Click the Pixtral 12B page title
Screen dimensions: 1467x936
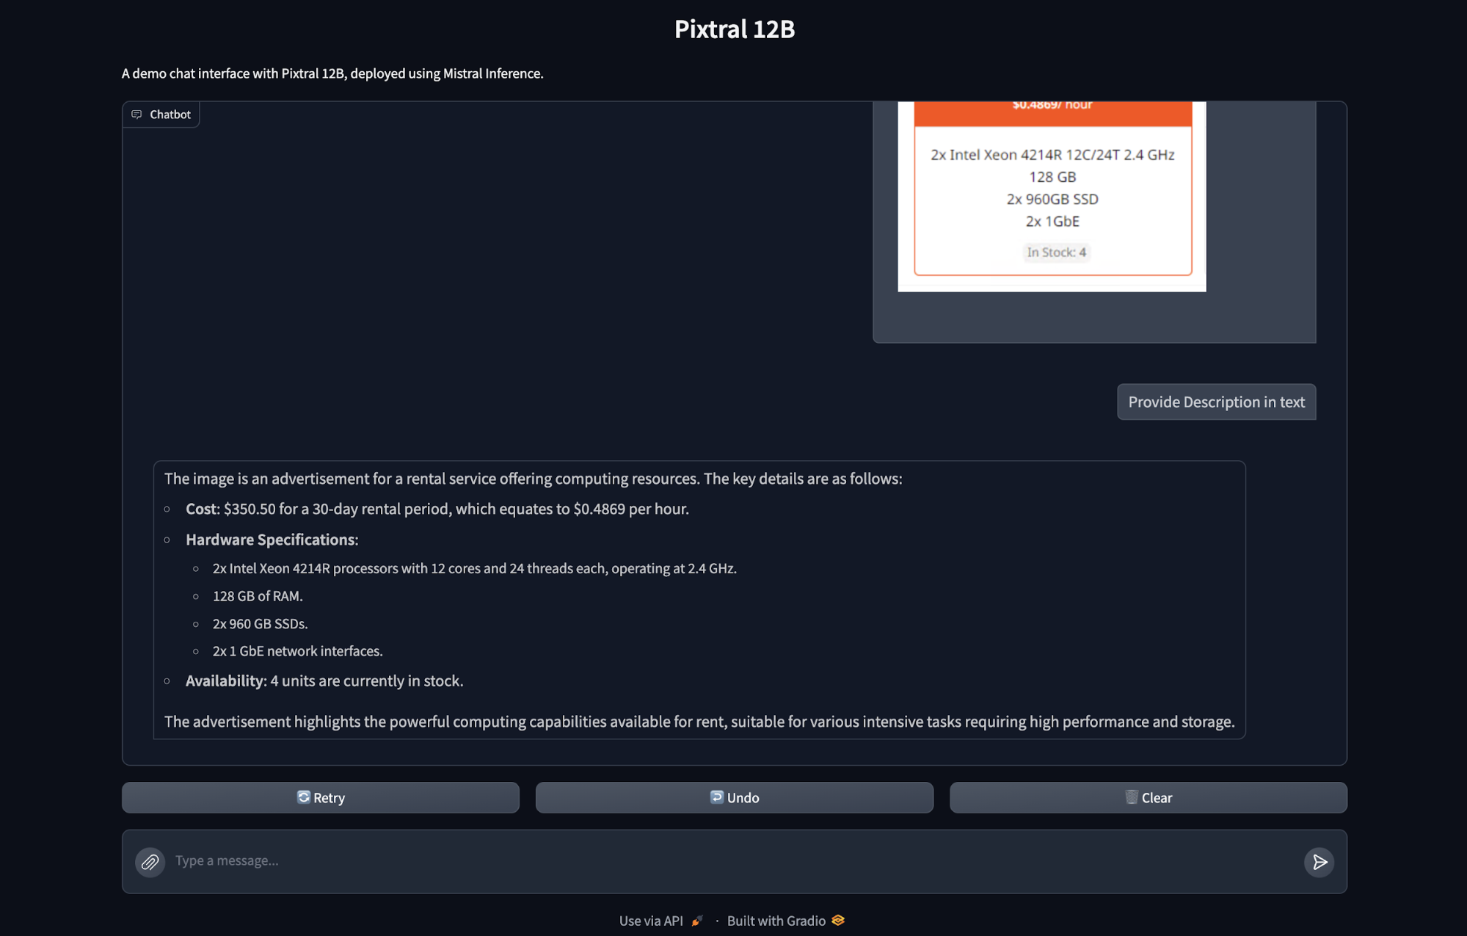tap(734, 29)
